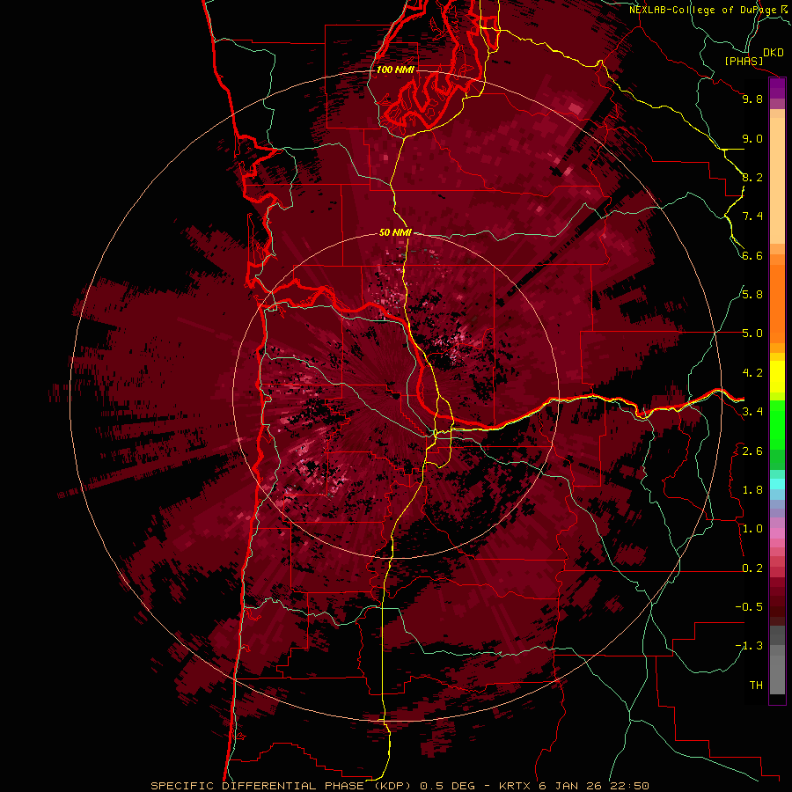
Task: Click the 6.6 legend value
Action: click(x=752, y=255)
